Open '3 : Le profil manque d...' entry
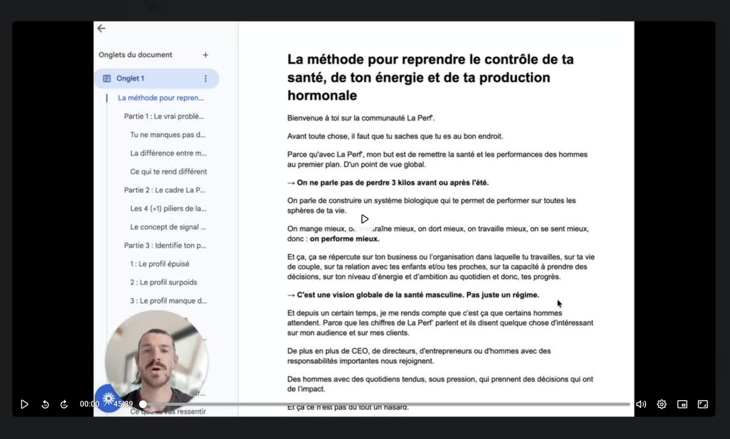This screenshot has height=439, width=730. (169, 300)
